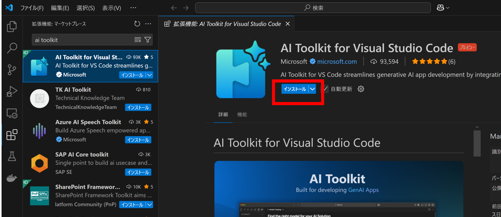Select the SAP AI Core toolkit title
The height and width of the screenshot is (217, 501).
82,155
